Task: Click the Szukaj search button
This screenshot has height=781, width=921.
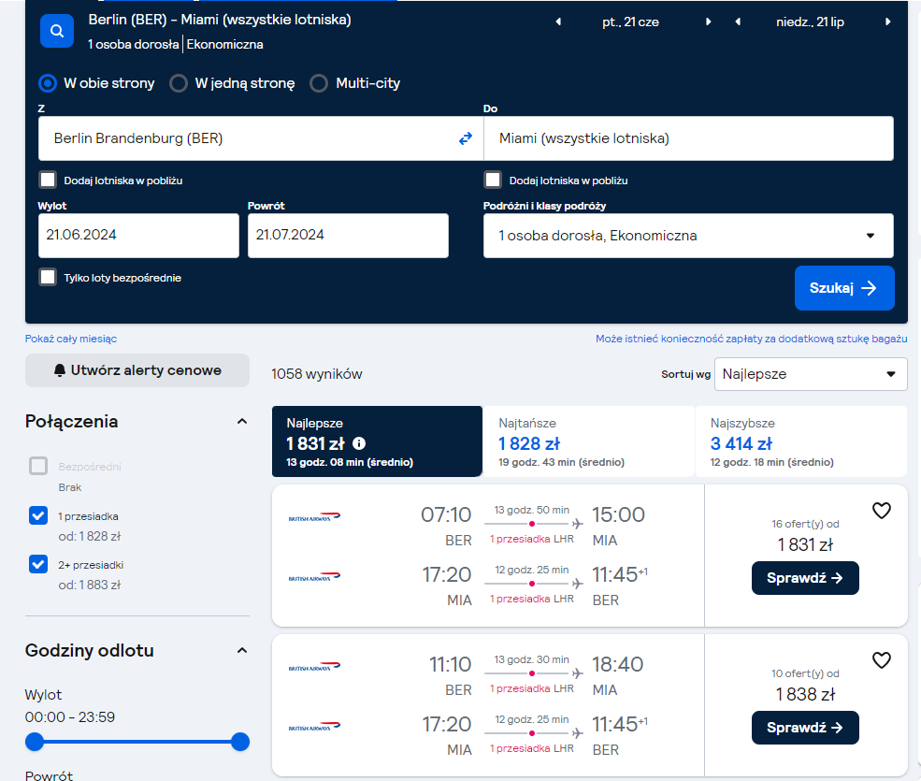Action: [844, 288]
